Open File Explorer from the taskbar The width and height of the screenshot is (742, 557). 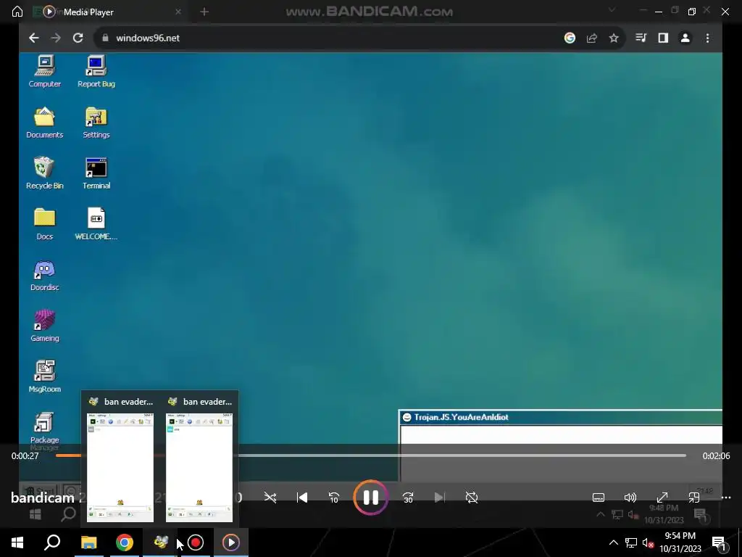click(x=88, y=542)
